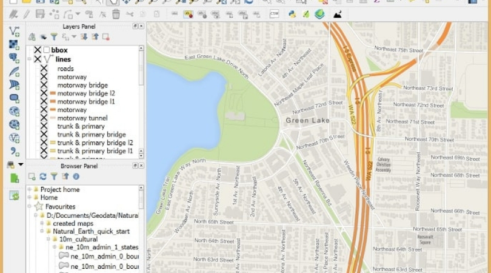Select the 'motorway bridge' rule text

(x=82, y=85)
